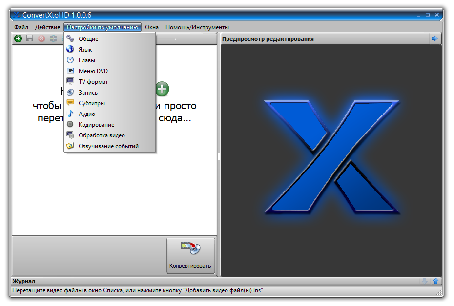Open the Запись settings entry
The image size is (454, 306).
coord(109,93)
